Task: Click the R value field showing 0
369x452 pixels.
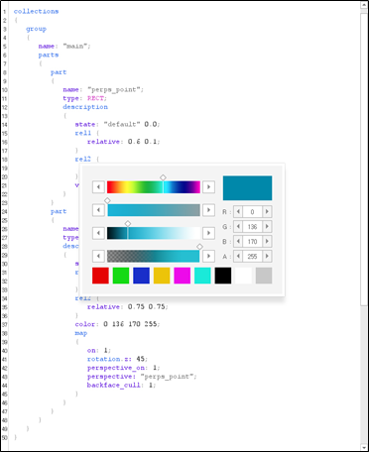Action: click(x=253, y=211)
